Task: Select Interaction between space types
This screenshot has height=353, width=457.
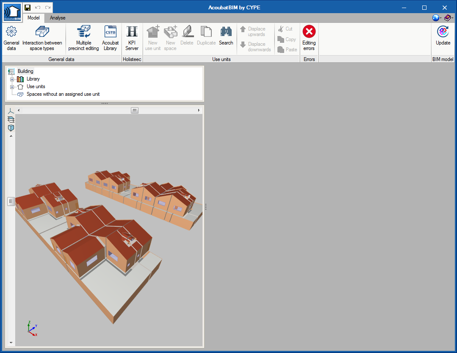Action: (42, 37)
